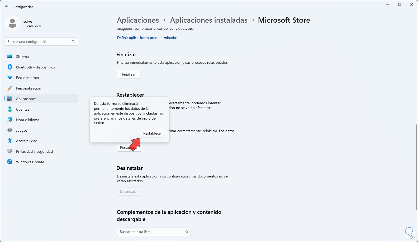Click the Personalización paintbrush icon
The image size is (418, 242).
tap(10, 88)
